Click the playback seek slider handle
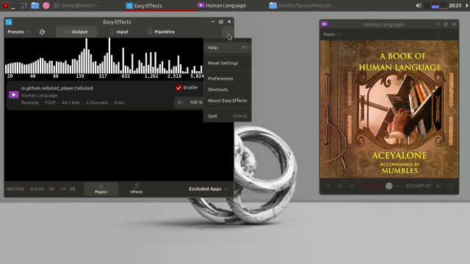Viewport: 470px width, 264px height. (x=388, y=186)
